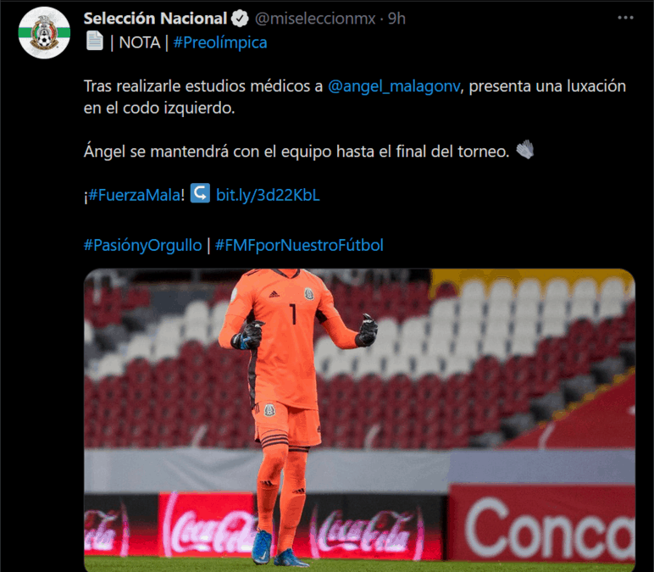Follow the #Preolímpica hashtag
Viewport: 654px width, 572px height.
point(219,42)
